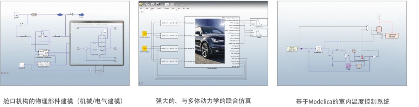The width and height of the screenshot is (419, 107).
Task: Select the yellow Ce extension damping block
Action: tap(144, 48)
